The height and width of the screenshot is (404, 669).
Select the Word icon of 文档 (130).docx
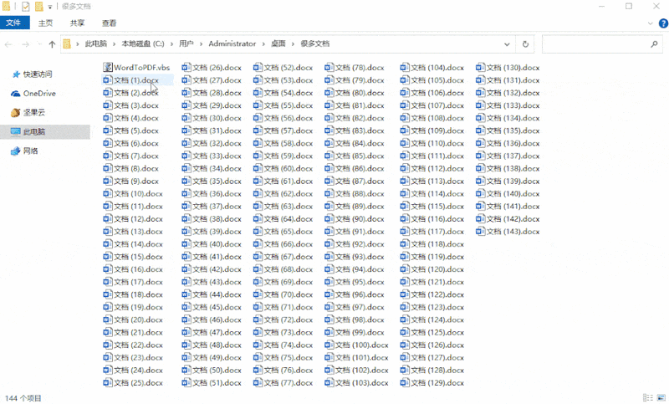[x=480, y=68]
